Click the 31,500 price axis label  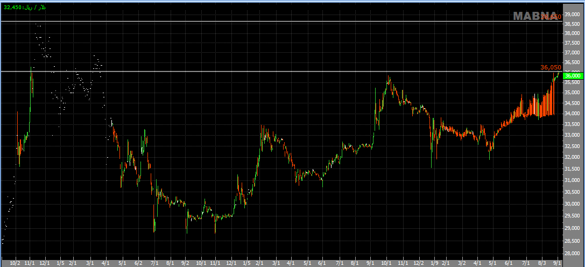[571, 168]
